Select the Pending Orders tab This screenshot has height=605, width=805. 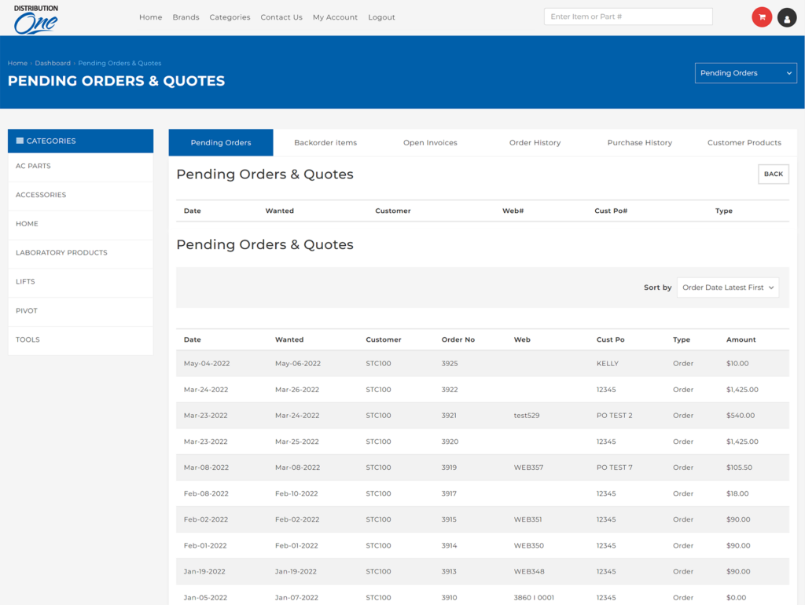coord(221,143)
